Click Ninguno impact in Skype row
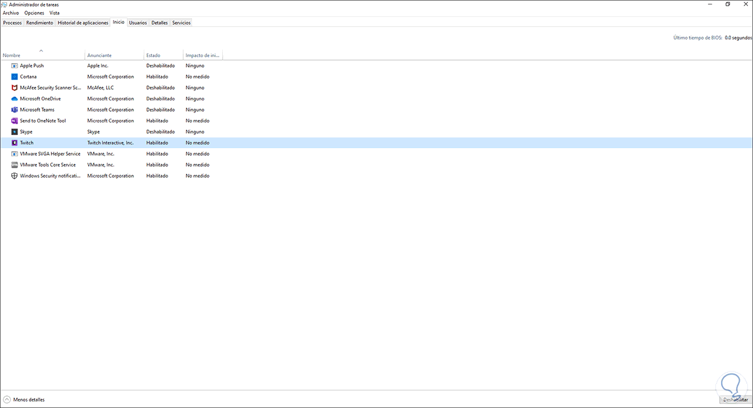The image size is (753, 408). tap(195, 132)
